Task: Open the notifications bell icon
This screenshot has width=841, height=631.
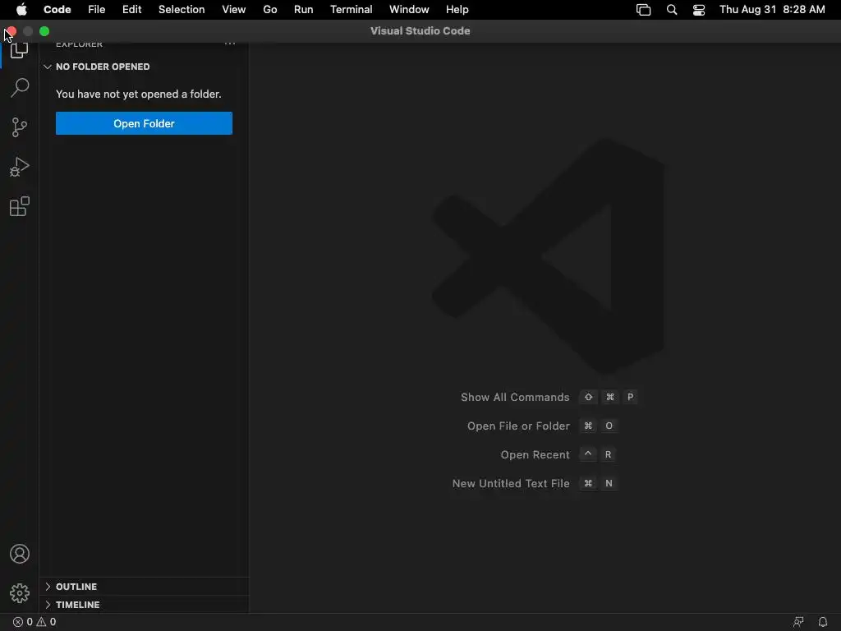Action: tap(823, 622)
